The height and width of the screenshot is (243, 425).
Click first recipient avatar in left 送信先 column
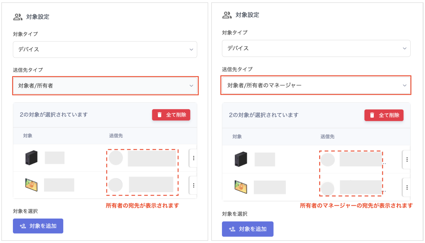(x=116, y=158)
